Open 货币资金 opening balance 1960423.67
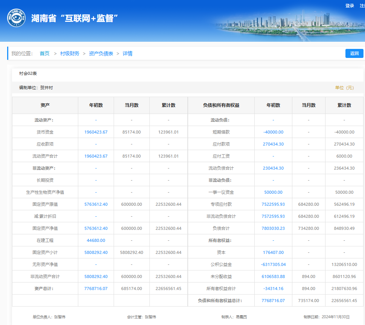This screenshot has width=365, height=325. pos(96,132)
